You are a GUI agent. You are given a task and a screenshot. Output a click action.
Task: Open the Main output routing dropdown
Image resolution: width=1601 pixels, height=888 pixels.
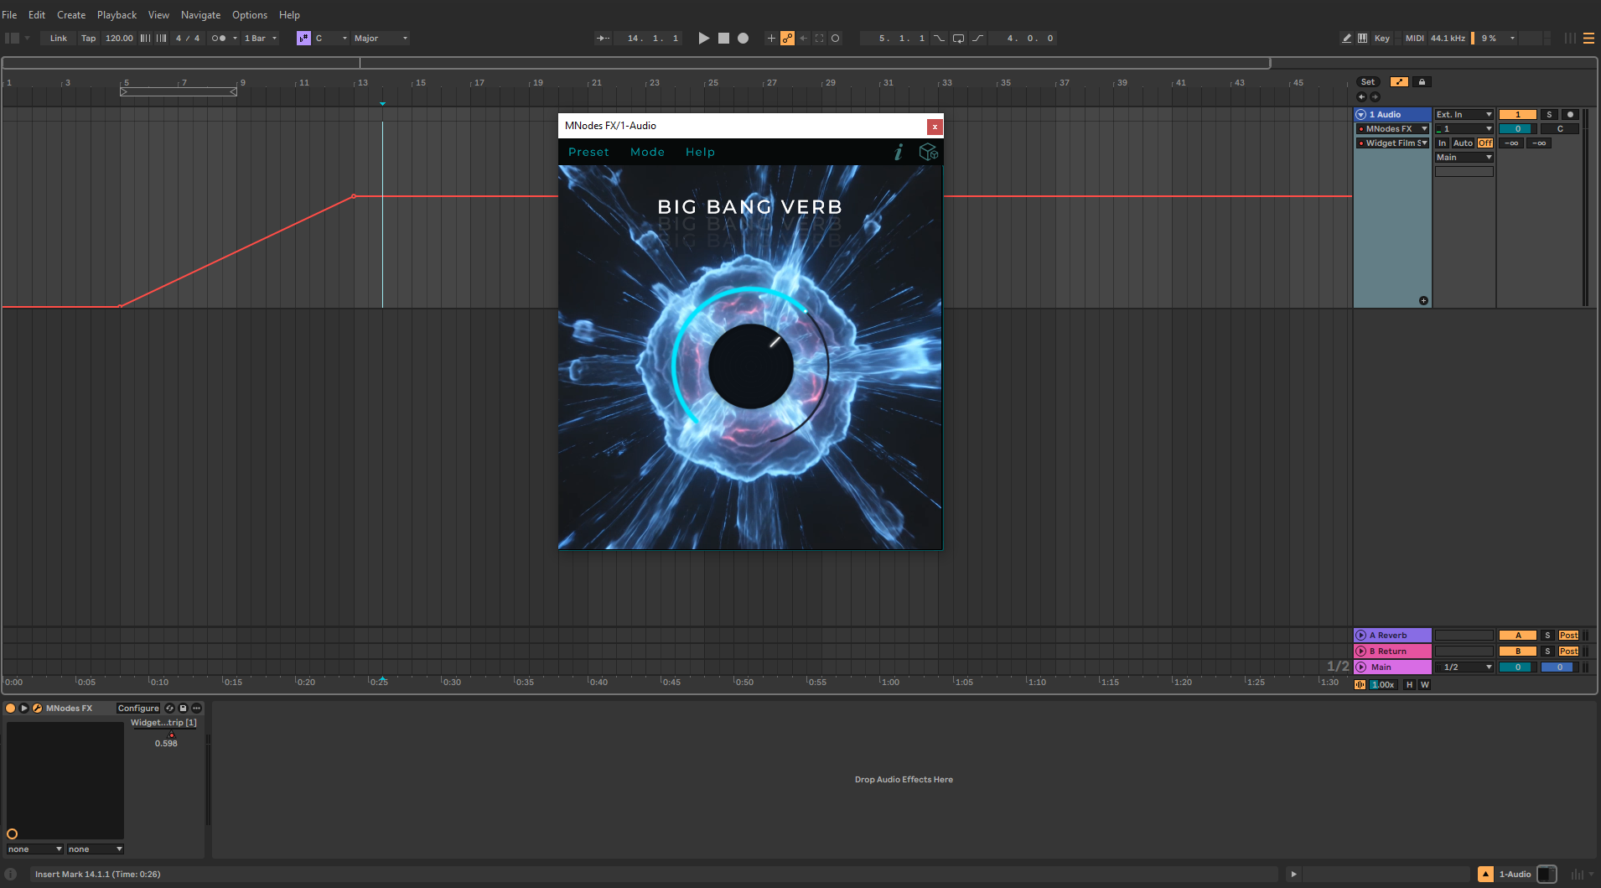tap(1464, 158)
